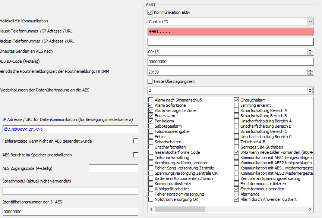Uncheck Errichtermodus beenden event
This screenshot has height=218, width=322.
[237, 189]
